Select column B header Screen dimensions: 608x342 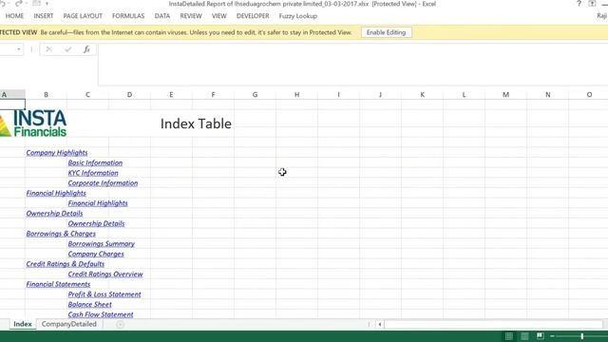point(46,94)
